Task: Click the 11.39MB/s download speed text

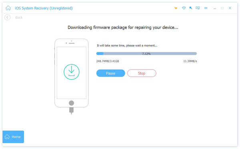Action: pos(190,61)
